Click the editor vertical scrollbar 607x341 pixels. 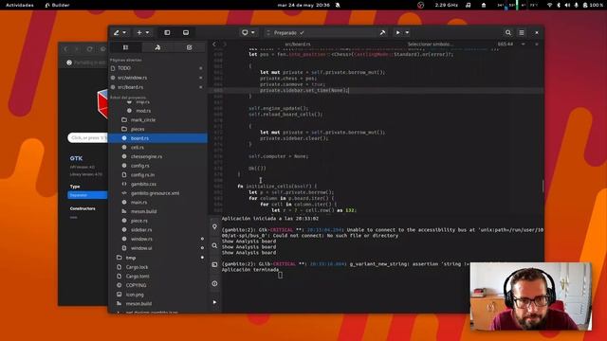click(x=543, y=186)
